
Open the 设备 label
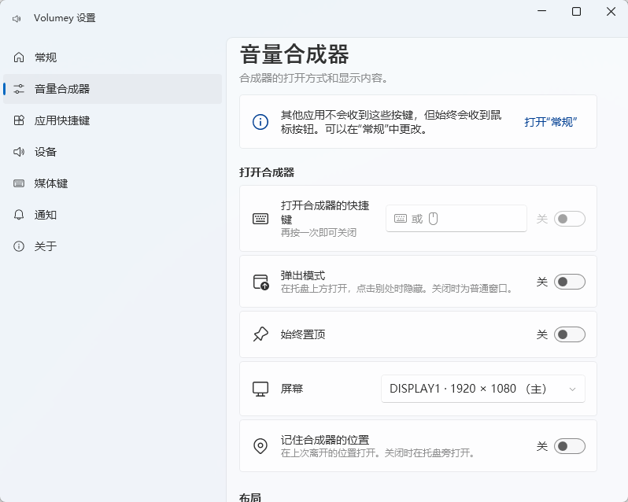point(46,152)
